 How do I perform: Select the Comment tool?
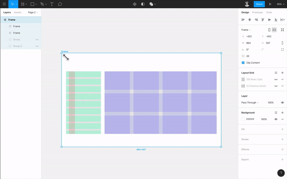tap(60, 4)
